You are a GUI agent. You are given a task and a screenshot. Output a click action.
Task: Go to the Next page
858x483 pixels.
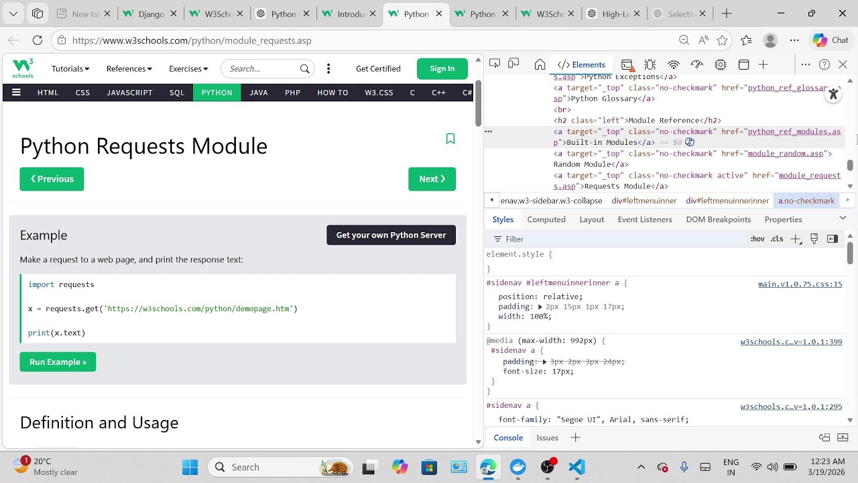[432, 179]
